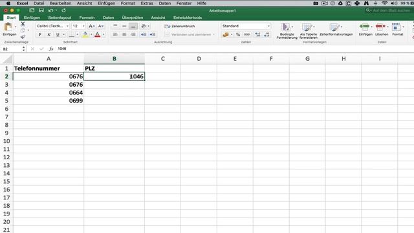Click the Save icon in title bar
Image resolution: width=414 pixels, height=233 pixels.
pos(41,10)
